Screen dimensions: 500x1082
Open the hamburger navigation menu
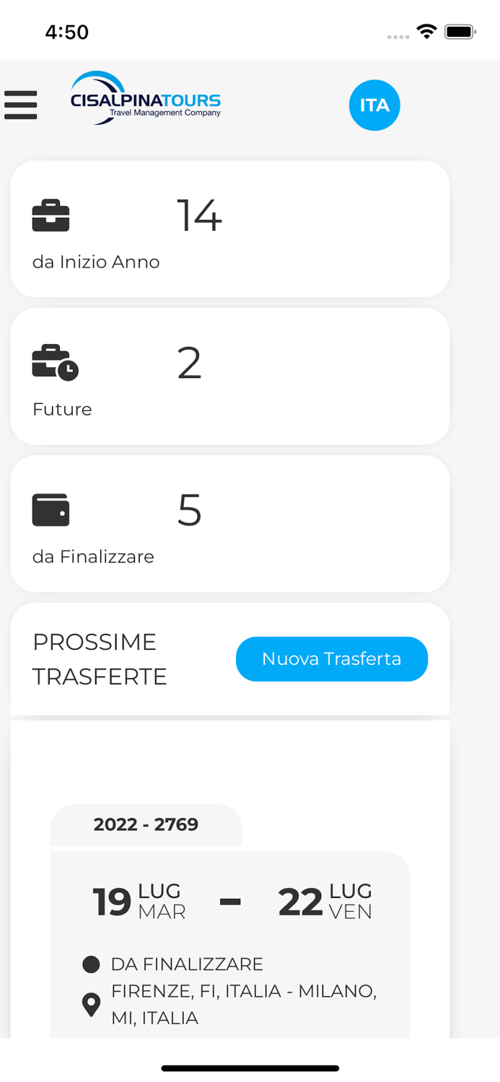pyautogui.click(x=21, y=105)
